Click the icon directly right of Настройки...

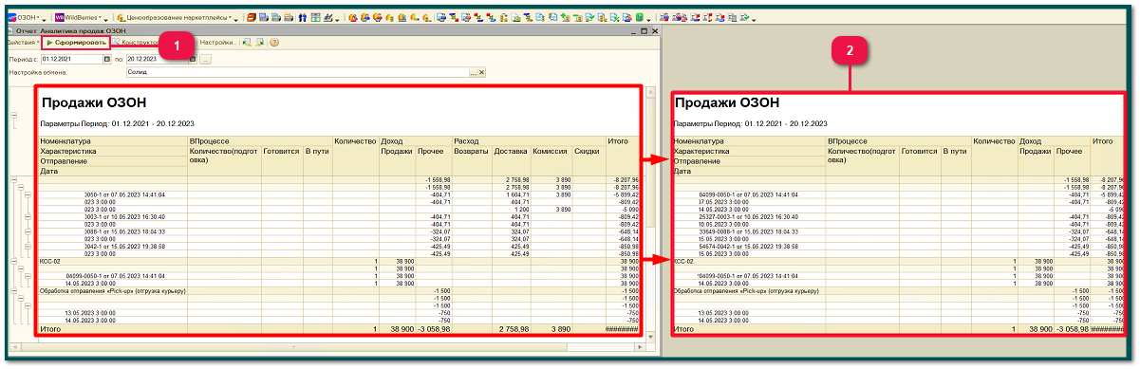click(x=247, y=43)
